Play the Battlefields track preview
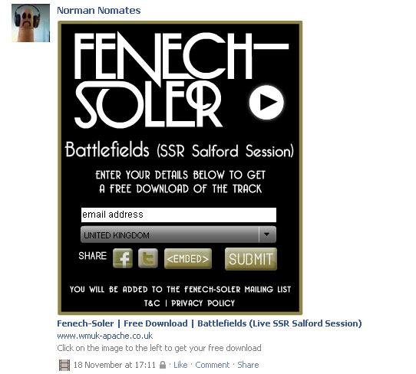 [x=266, y=102]
